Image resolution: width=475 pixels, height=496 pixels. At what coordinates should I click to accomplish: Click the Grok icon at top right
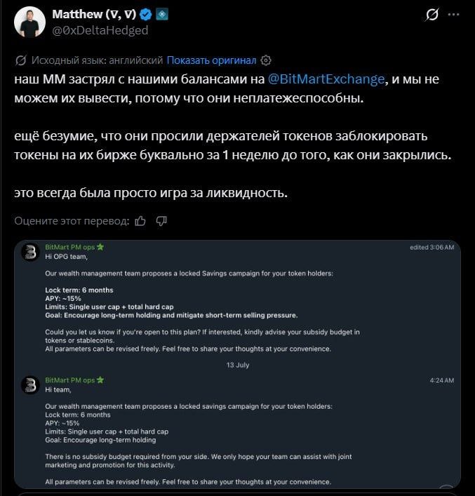432,15
